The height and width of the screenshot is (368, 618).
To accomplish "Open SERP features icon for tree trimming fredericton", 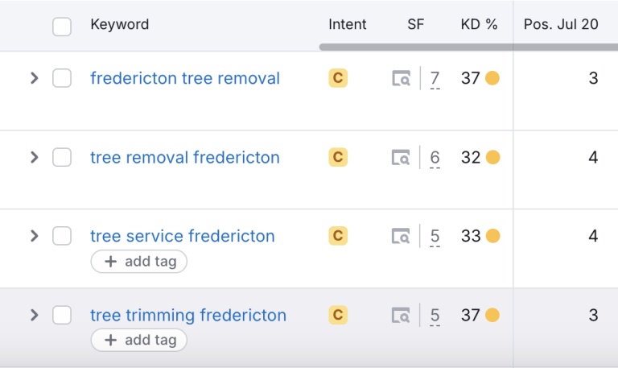I will pos(401,316).
